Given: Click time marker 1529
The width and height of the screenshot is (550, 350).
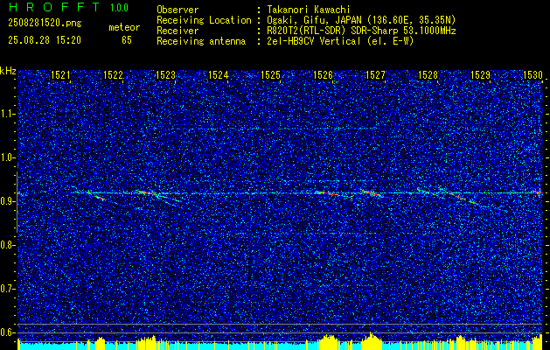Looking at the screenshot, I should click(x=480, y=75).
